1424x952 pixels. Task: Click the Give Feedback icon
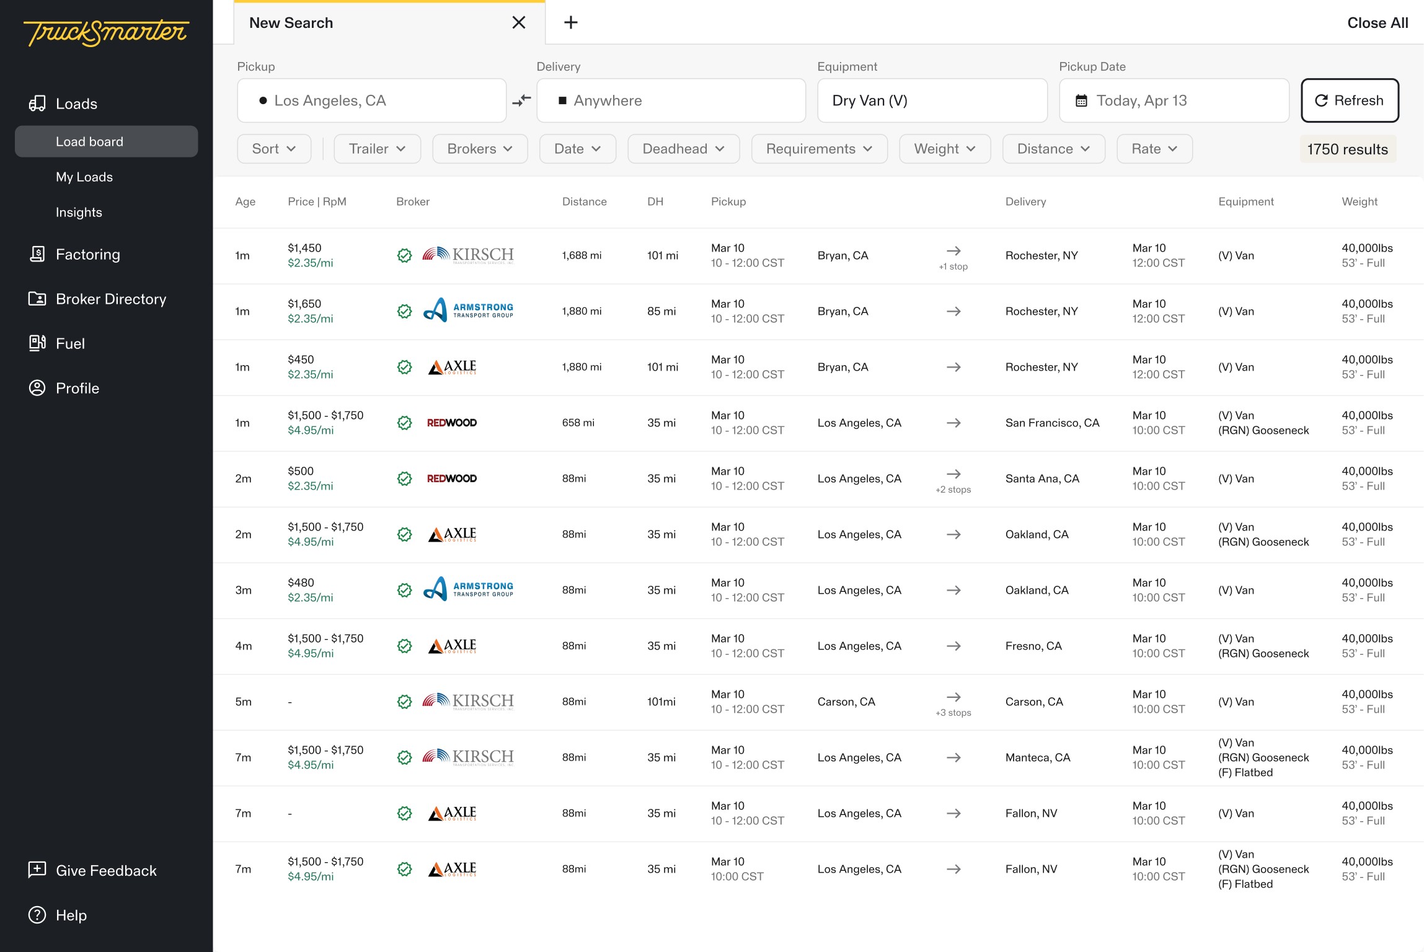(37, 870)
